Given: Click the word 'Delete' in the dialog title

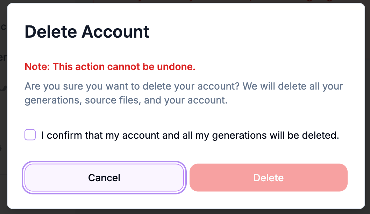Looking at the screenshot, I should pyautogui.click(x=51, y=32).
